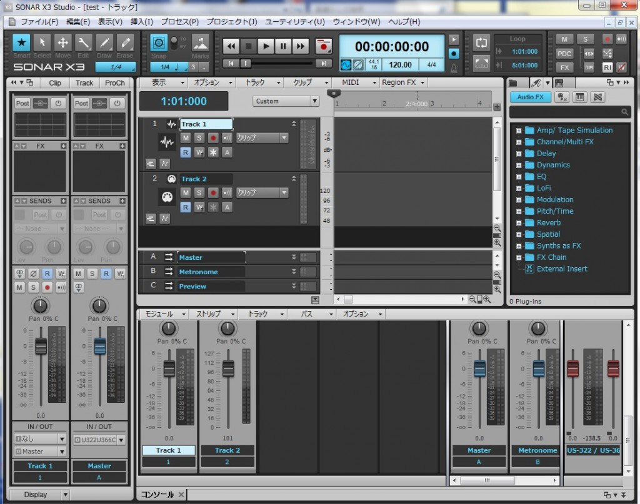Stop playback in transport
The width and height of the screenshot is (640, 504).
248,46
